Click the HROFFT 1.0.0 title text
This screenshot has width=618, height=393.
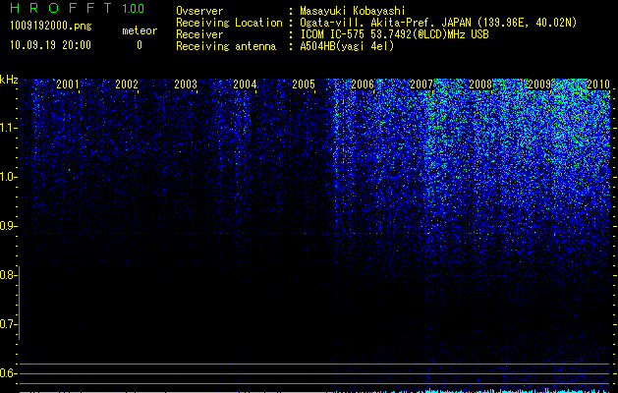pos(77,8)
